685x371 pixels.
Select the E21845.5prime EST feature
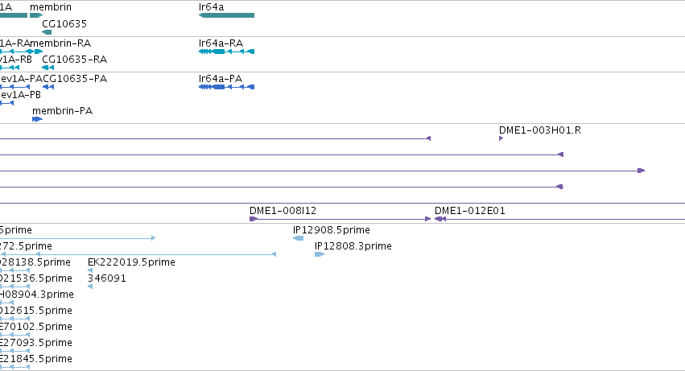click(x=14, y=367)
